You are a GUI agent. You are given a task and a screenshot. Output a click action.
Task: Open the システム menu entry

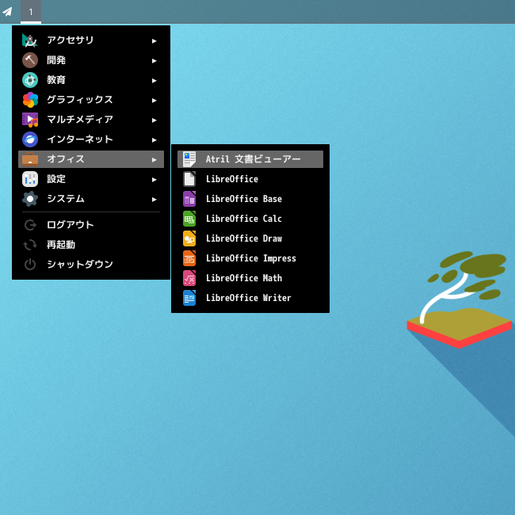tap(91, 199)
